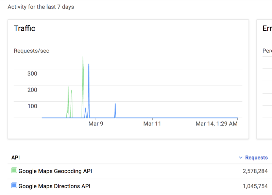
Task: Toggle the Requests sort chevron arrow
Action: point(241,158)
